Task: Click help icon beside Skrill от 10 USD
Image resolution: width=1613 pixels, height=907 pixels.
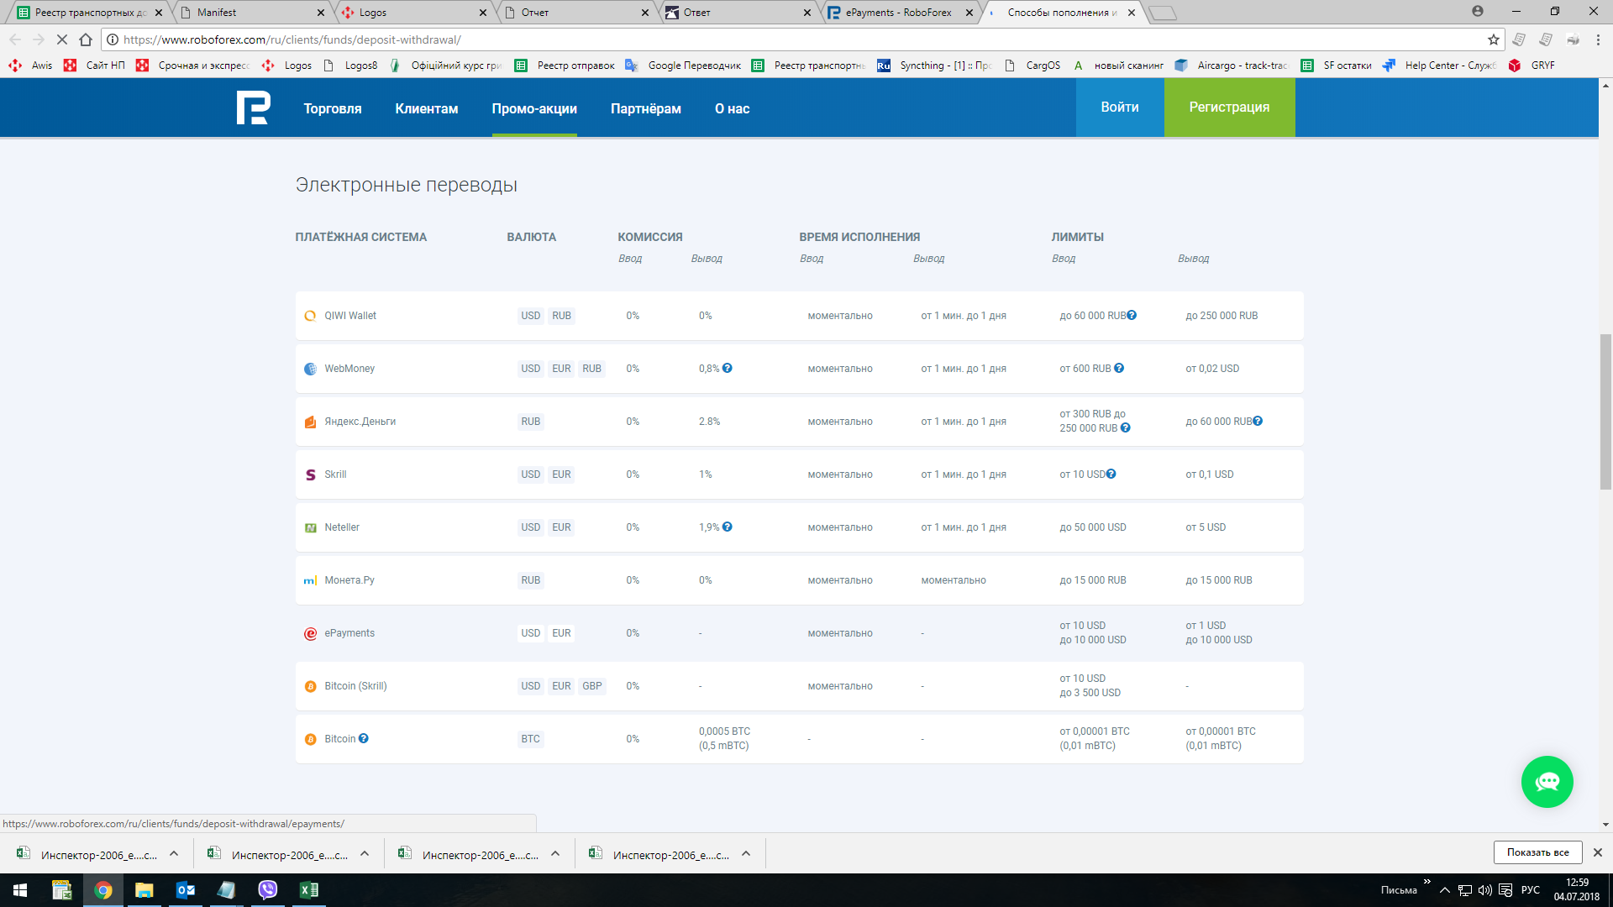Action: [x=1111, y=474]
